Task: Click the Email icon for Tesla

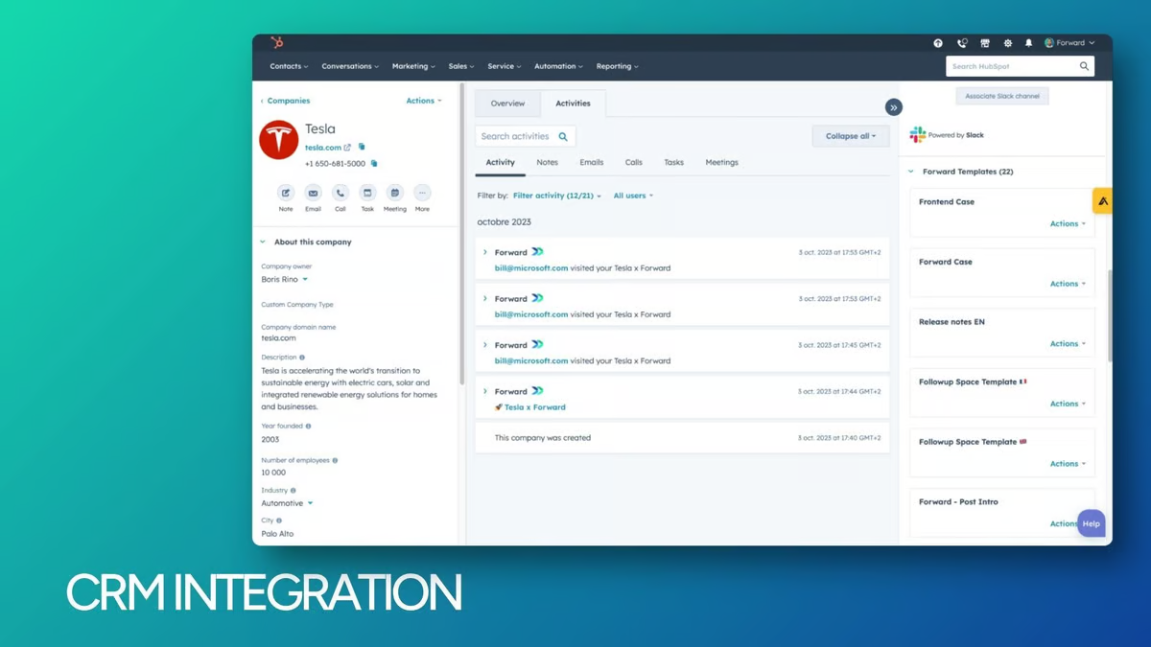Action: [313, 194]
